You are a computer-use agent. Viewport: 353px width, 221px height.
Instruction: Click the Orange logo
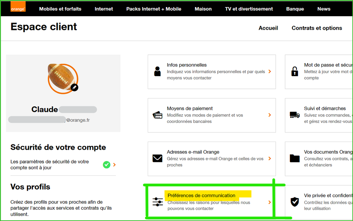18,6
